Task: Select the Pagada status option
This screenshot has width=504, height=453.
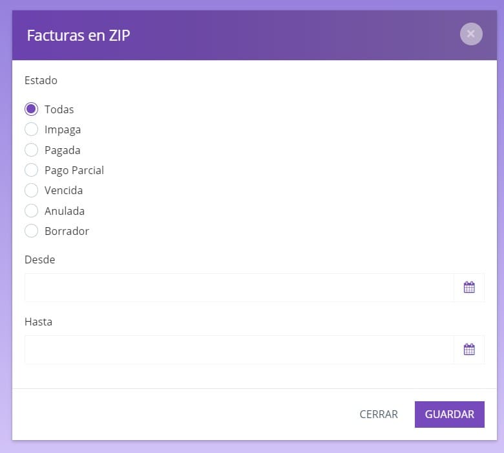Action: coord(31,149)
